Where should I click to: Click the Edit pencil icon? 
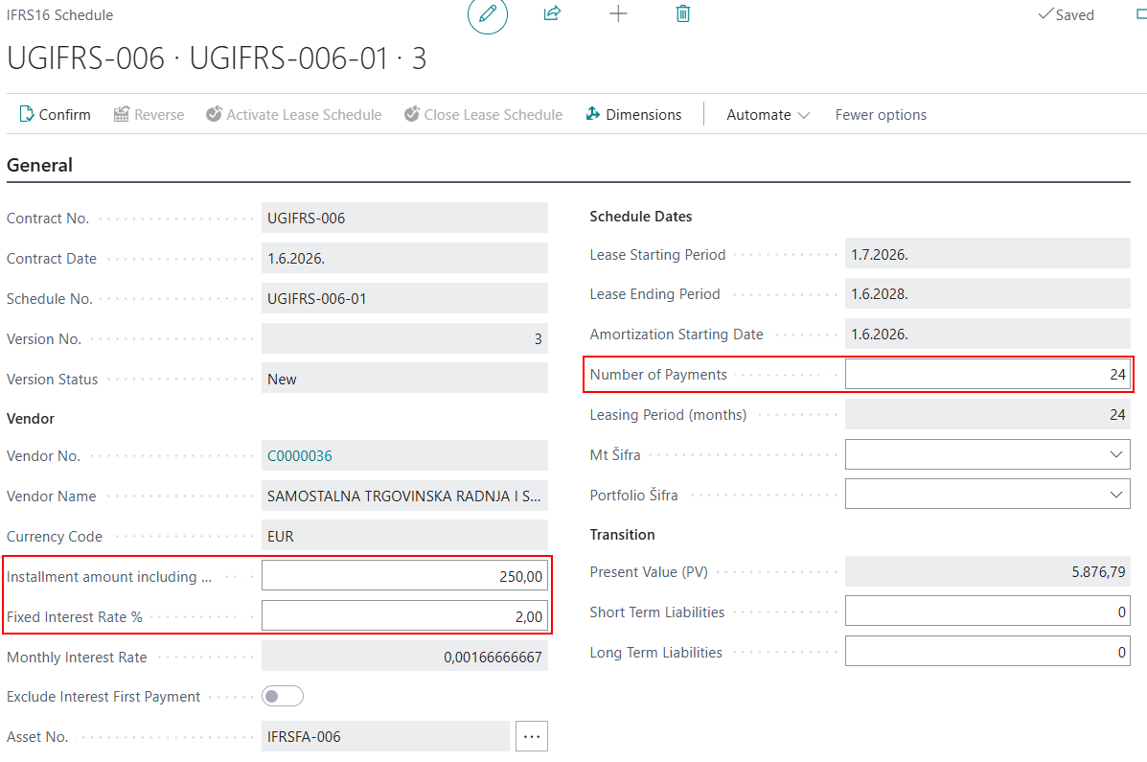(x=487, y=14)
